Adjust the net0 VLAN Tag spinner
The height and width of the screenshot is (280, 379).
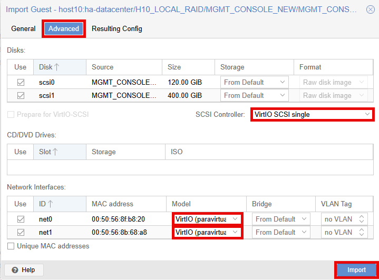tap(361, 219)
